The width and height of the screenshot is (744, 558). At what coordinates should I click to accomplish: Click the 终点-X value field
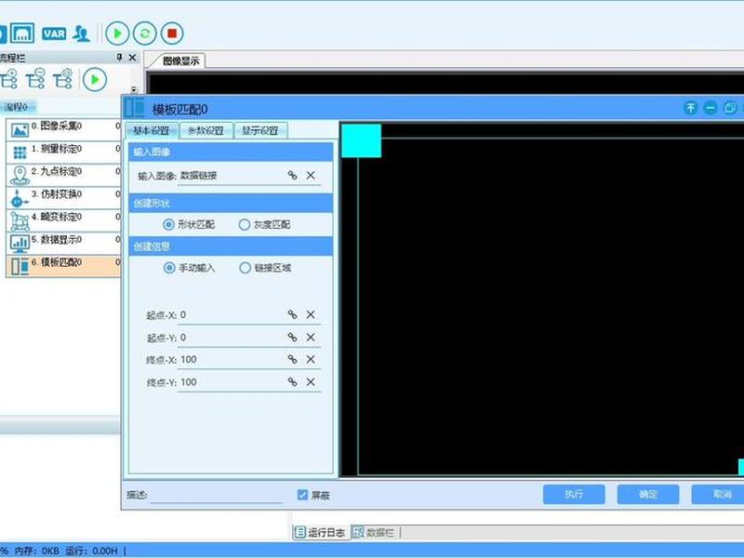tap(230, 360)
